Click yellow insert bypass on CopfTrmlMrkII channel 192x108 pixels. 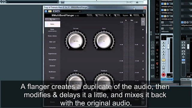(163, 60)
